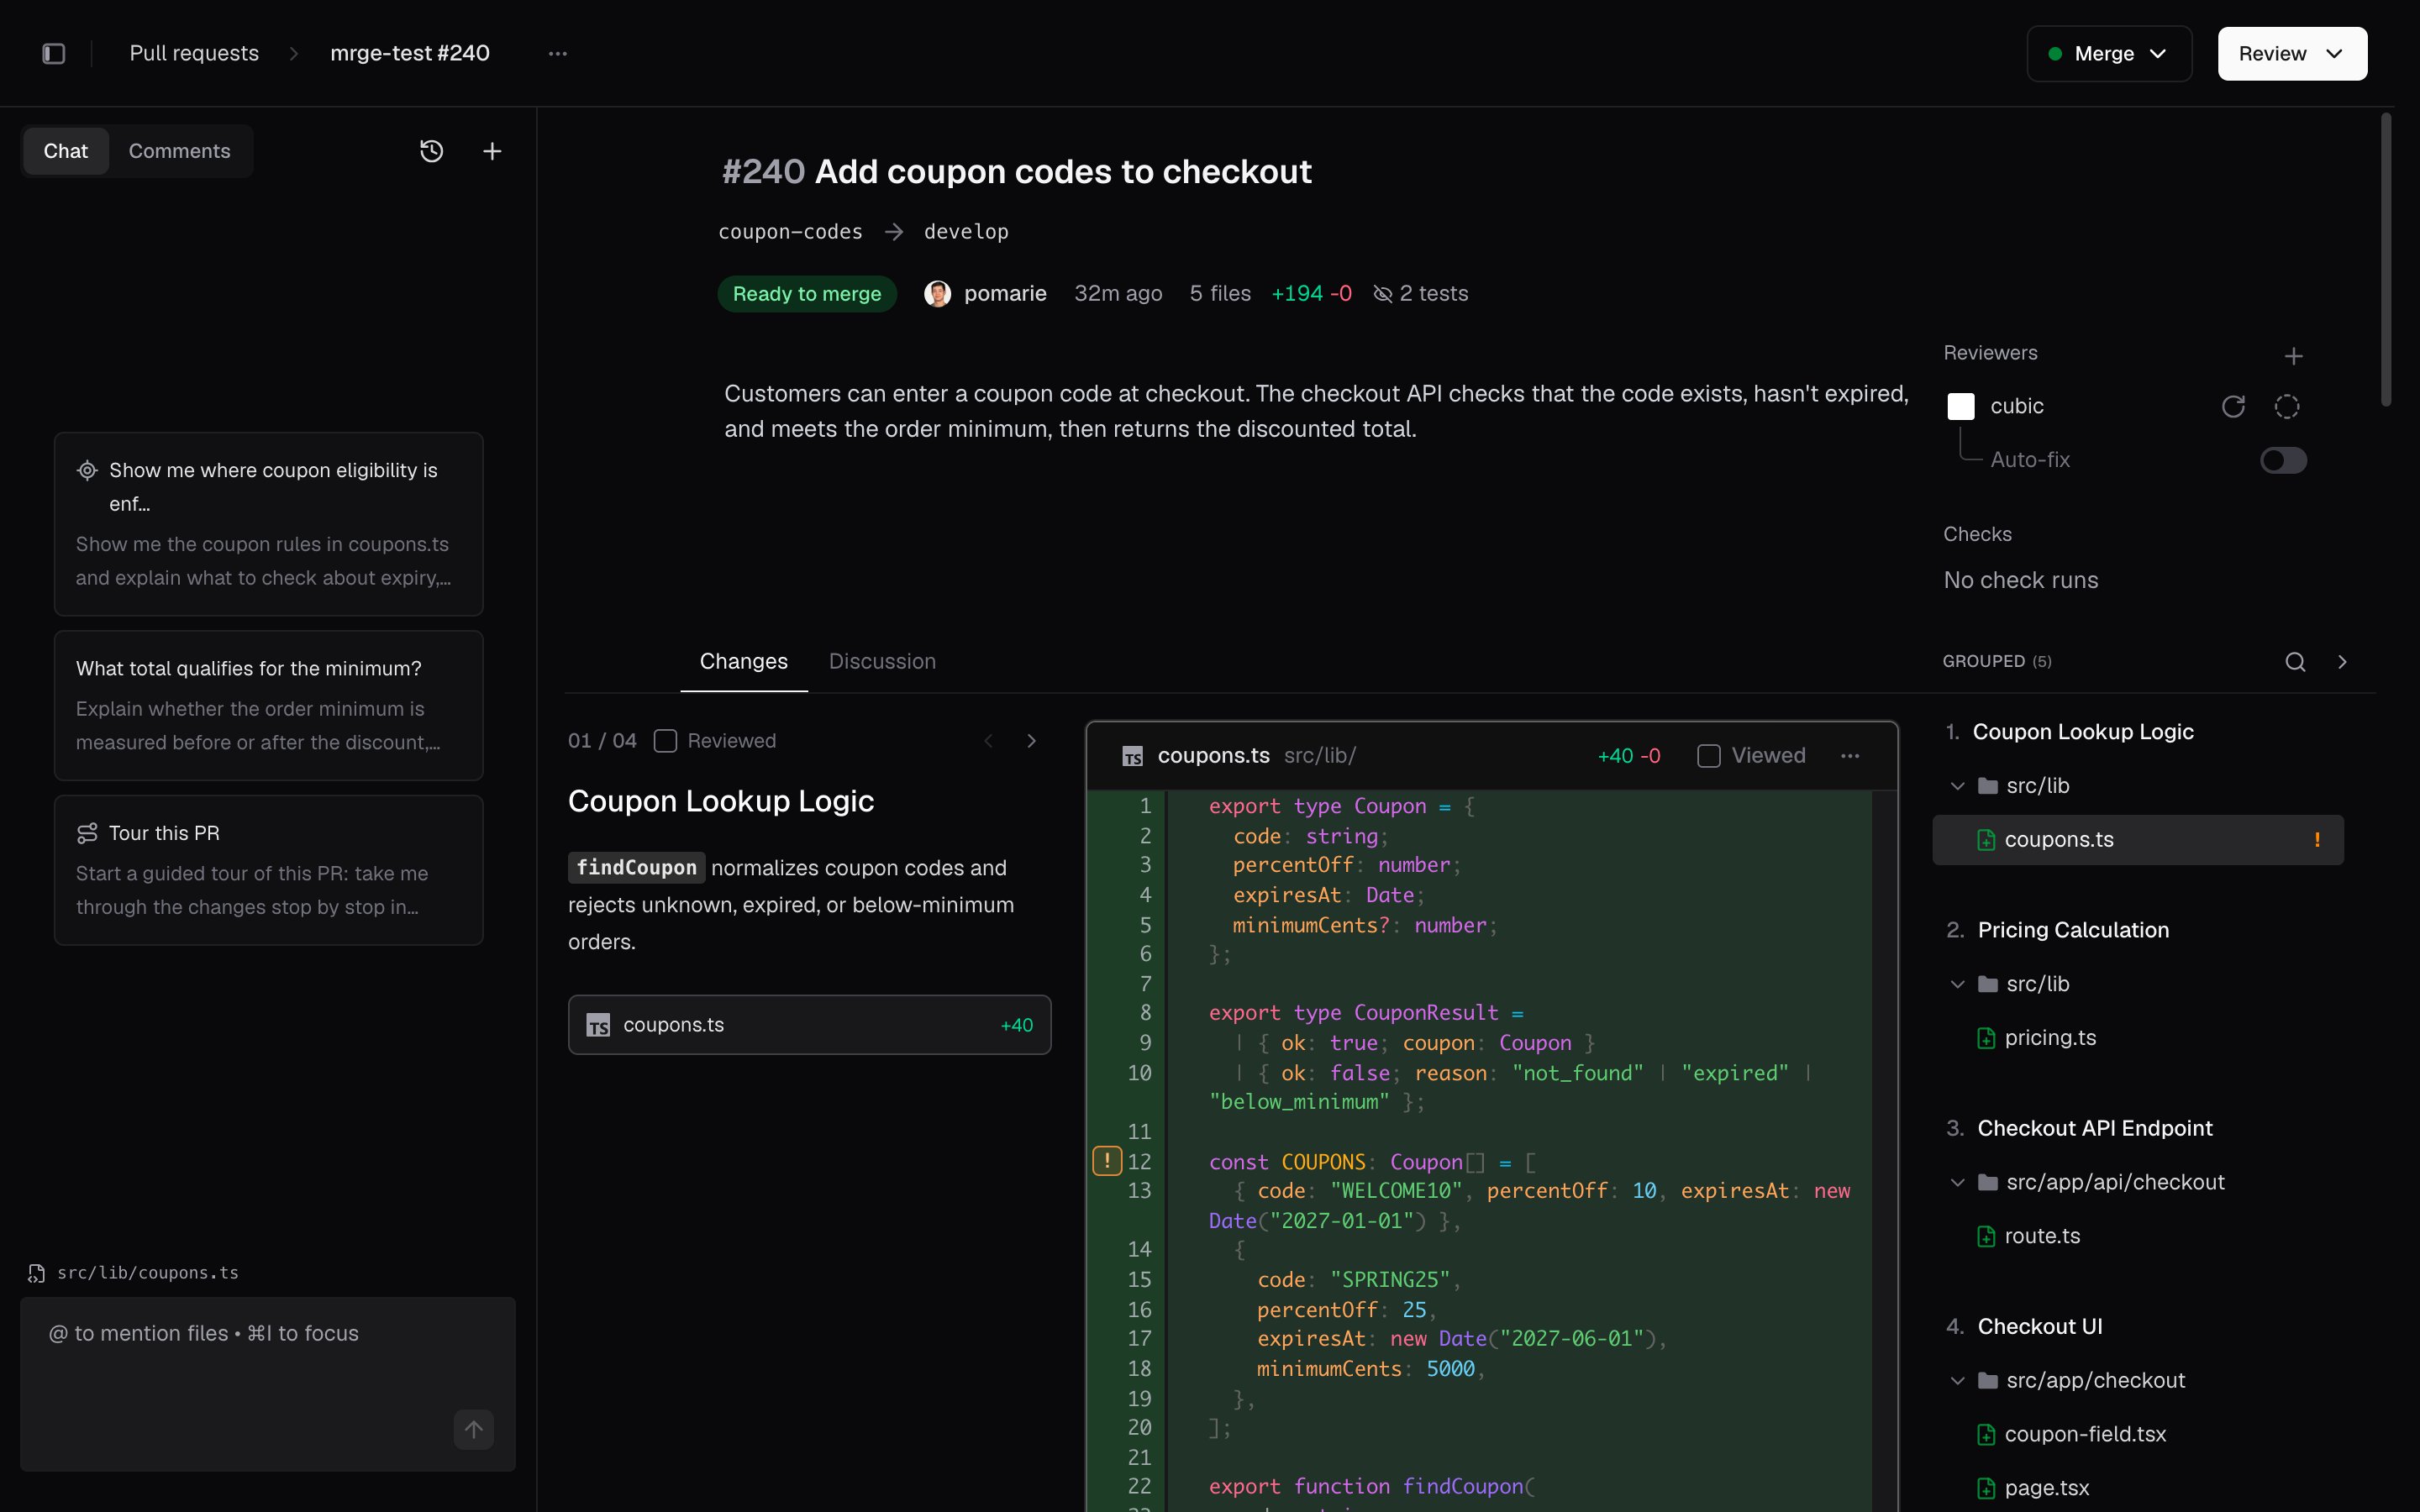Collapse the src/app/api/checkout folder
The height and width of the screenshot is (1512, 2420).
[x=1957, y=1182]
